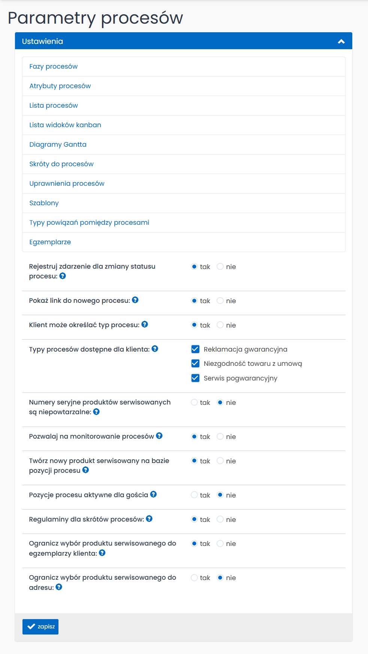Click help icon next to Typy procesów dostępne dla klienta
Screen dimensions: 368x654
(155, 349)
